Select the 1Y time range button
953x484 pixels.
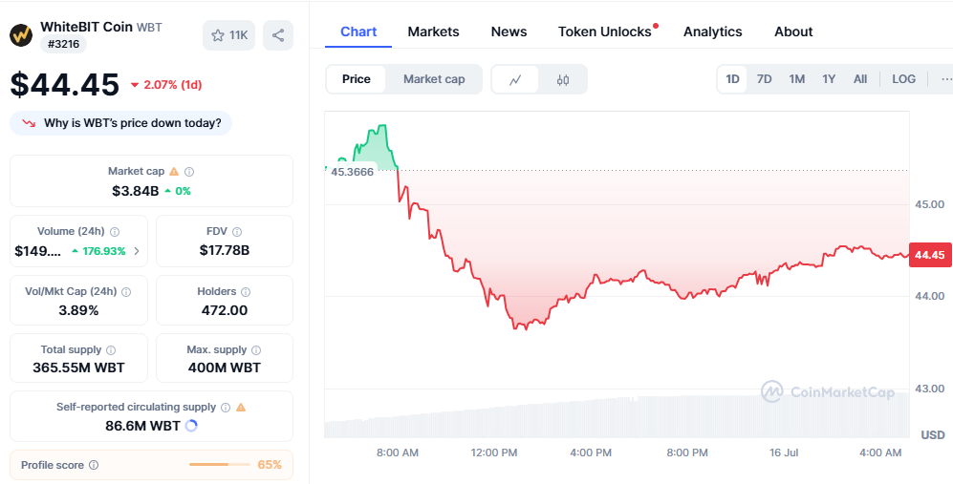point(829,79)
